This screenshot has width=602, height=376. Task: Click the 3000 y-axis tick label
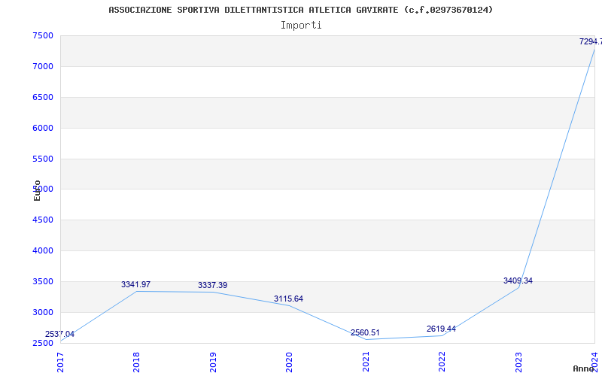[x=43, y=312]
